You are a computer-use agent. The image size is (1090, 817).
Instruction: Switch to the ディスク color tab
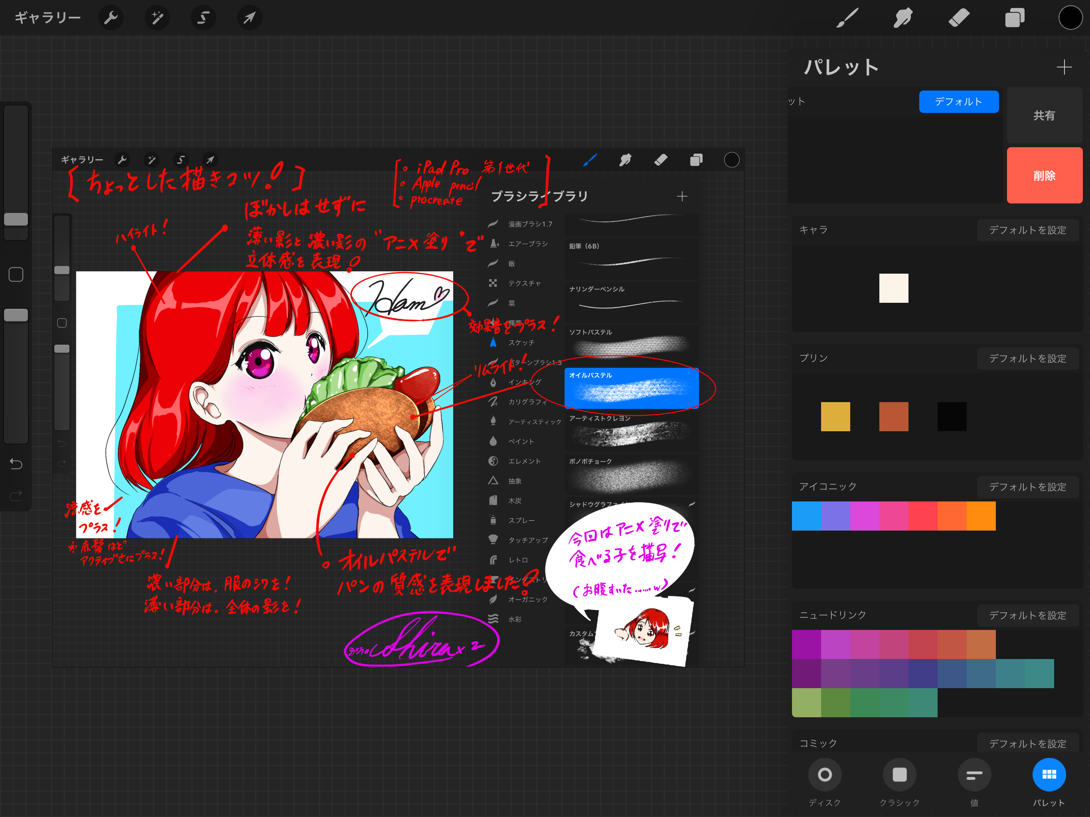(x=824, y=783)
